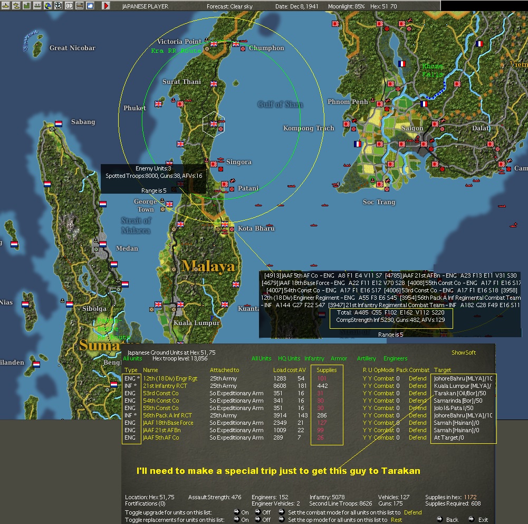Screen dimensions: 528x524
Task: Open JAAF 18th Base Force unit
Action: click(x=168, y=423)
